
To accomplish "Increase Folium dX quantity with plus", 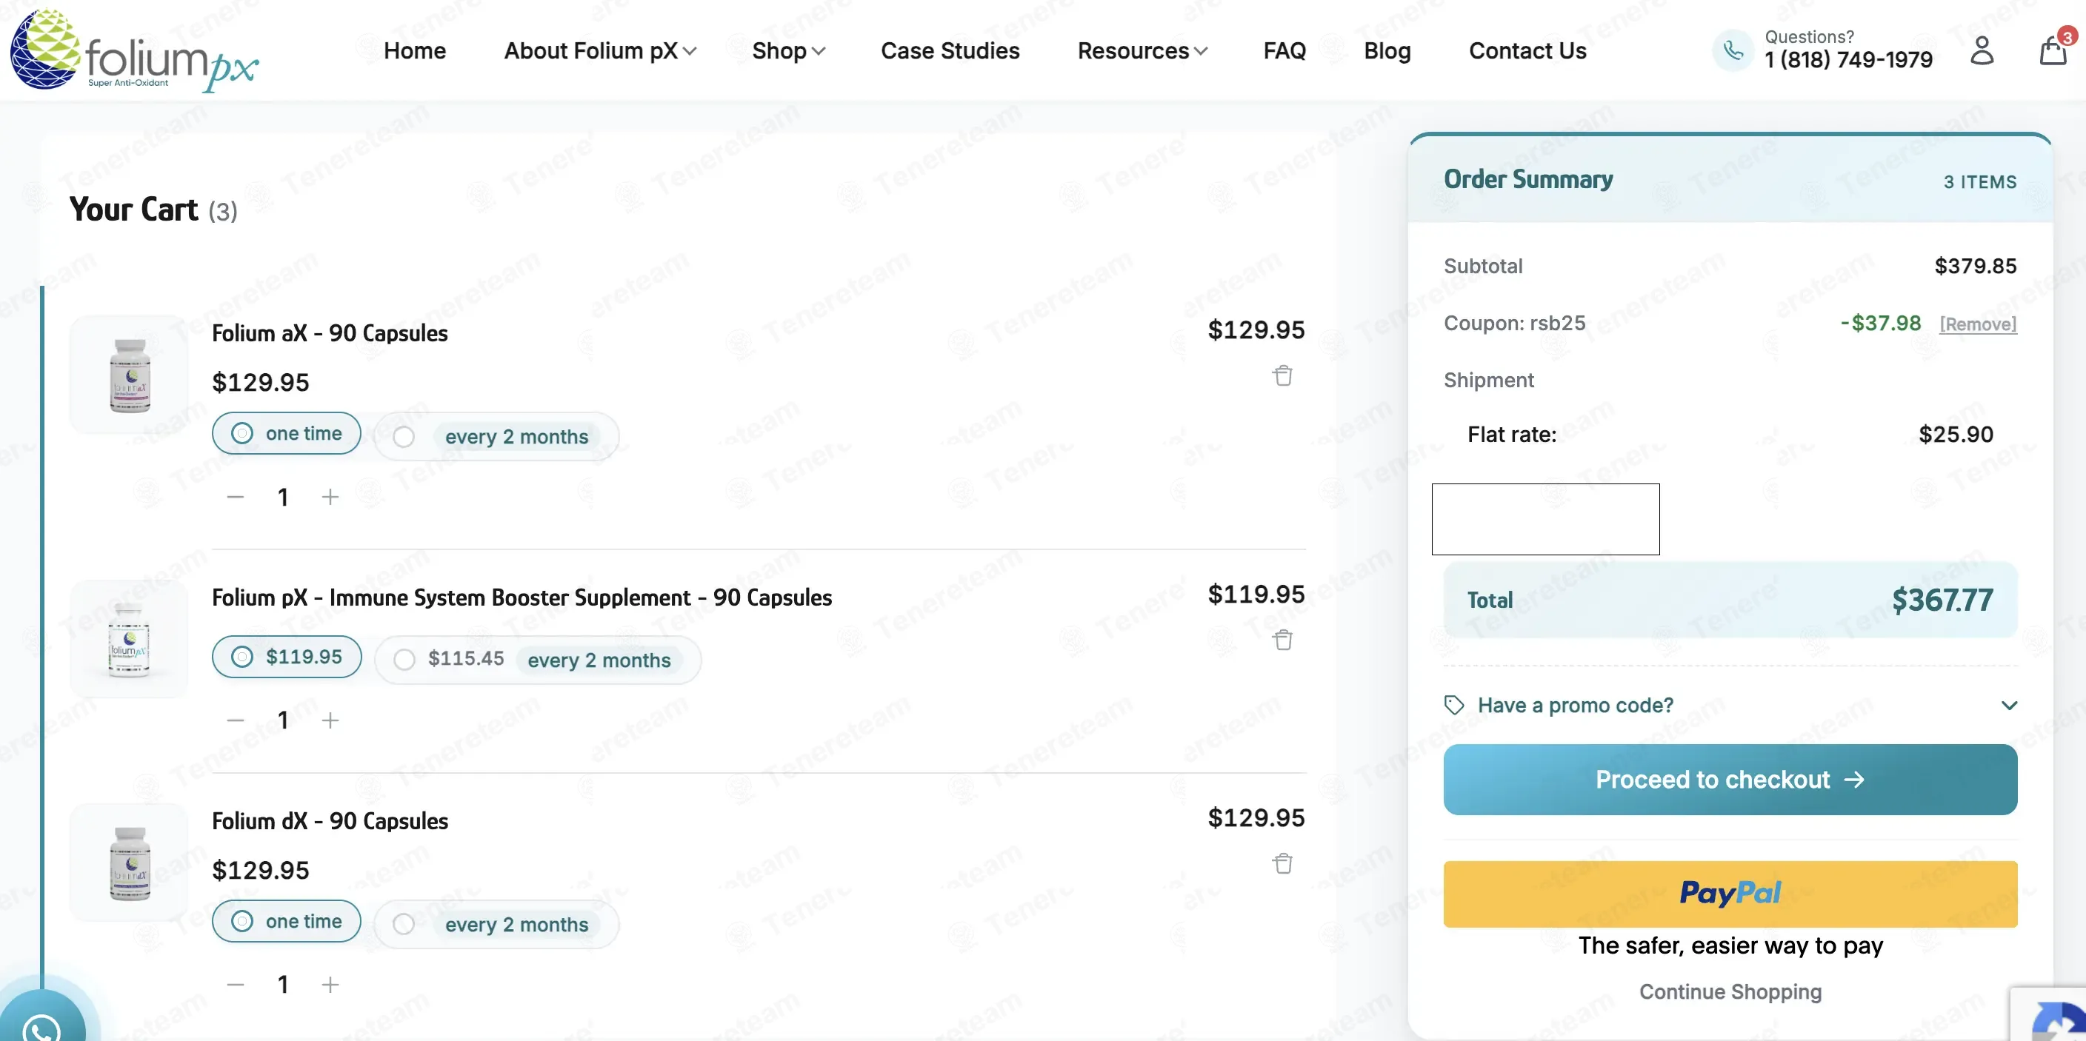I will coord(330,984).
